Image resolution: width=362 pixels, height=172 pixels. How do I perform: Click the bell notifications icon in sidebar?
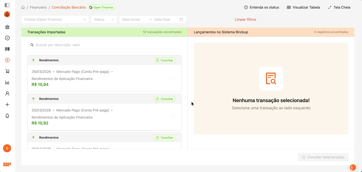click(7, 116)
